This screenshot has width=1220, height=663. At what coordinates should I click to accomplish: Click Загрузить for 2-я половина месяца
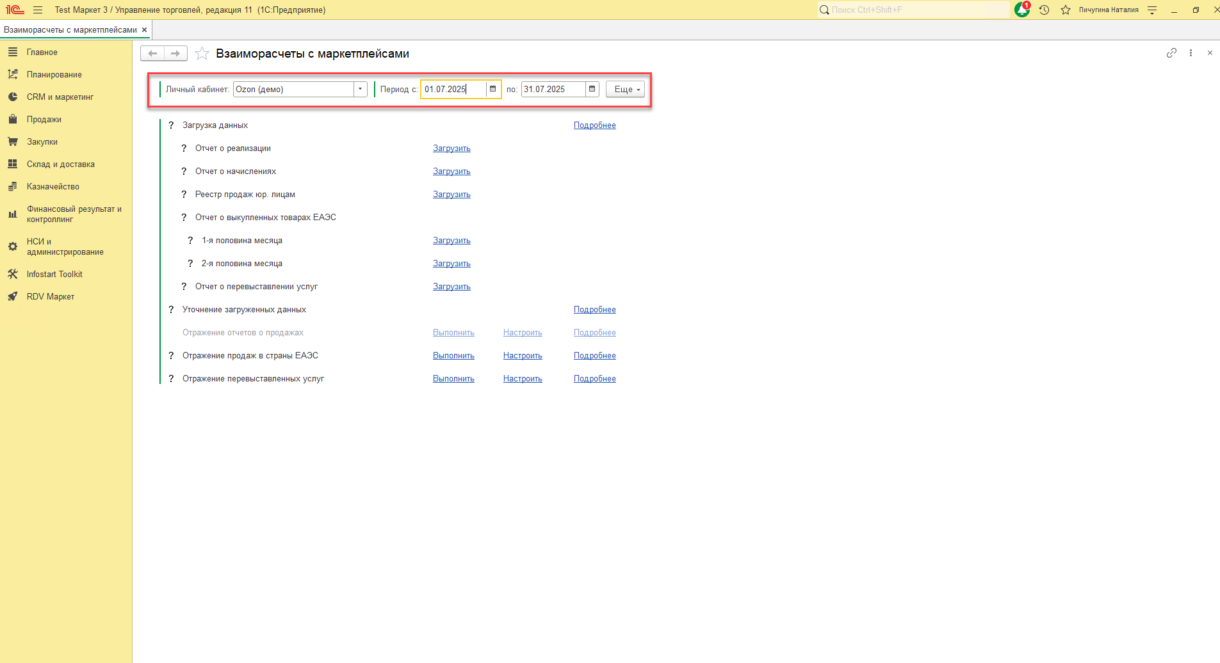pos(451,264)
